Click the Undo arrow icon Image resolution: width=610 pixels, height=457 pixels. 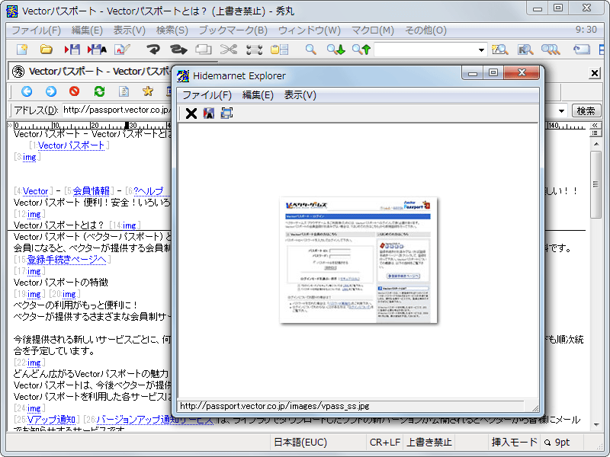point(153,50)
